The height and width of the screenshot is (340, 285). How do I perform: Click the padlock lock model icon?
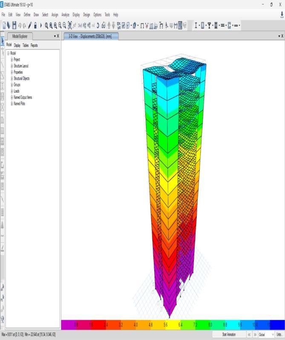35,25
